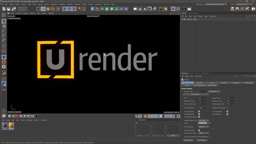Open Default Object Color dropdown

[204, 120]
